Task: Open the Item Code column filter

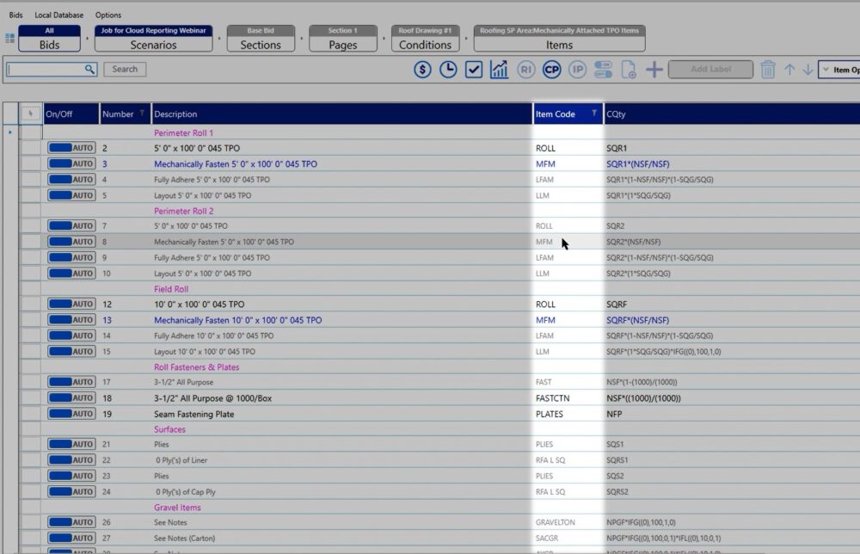Action: [593, 114]
